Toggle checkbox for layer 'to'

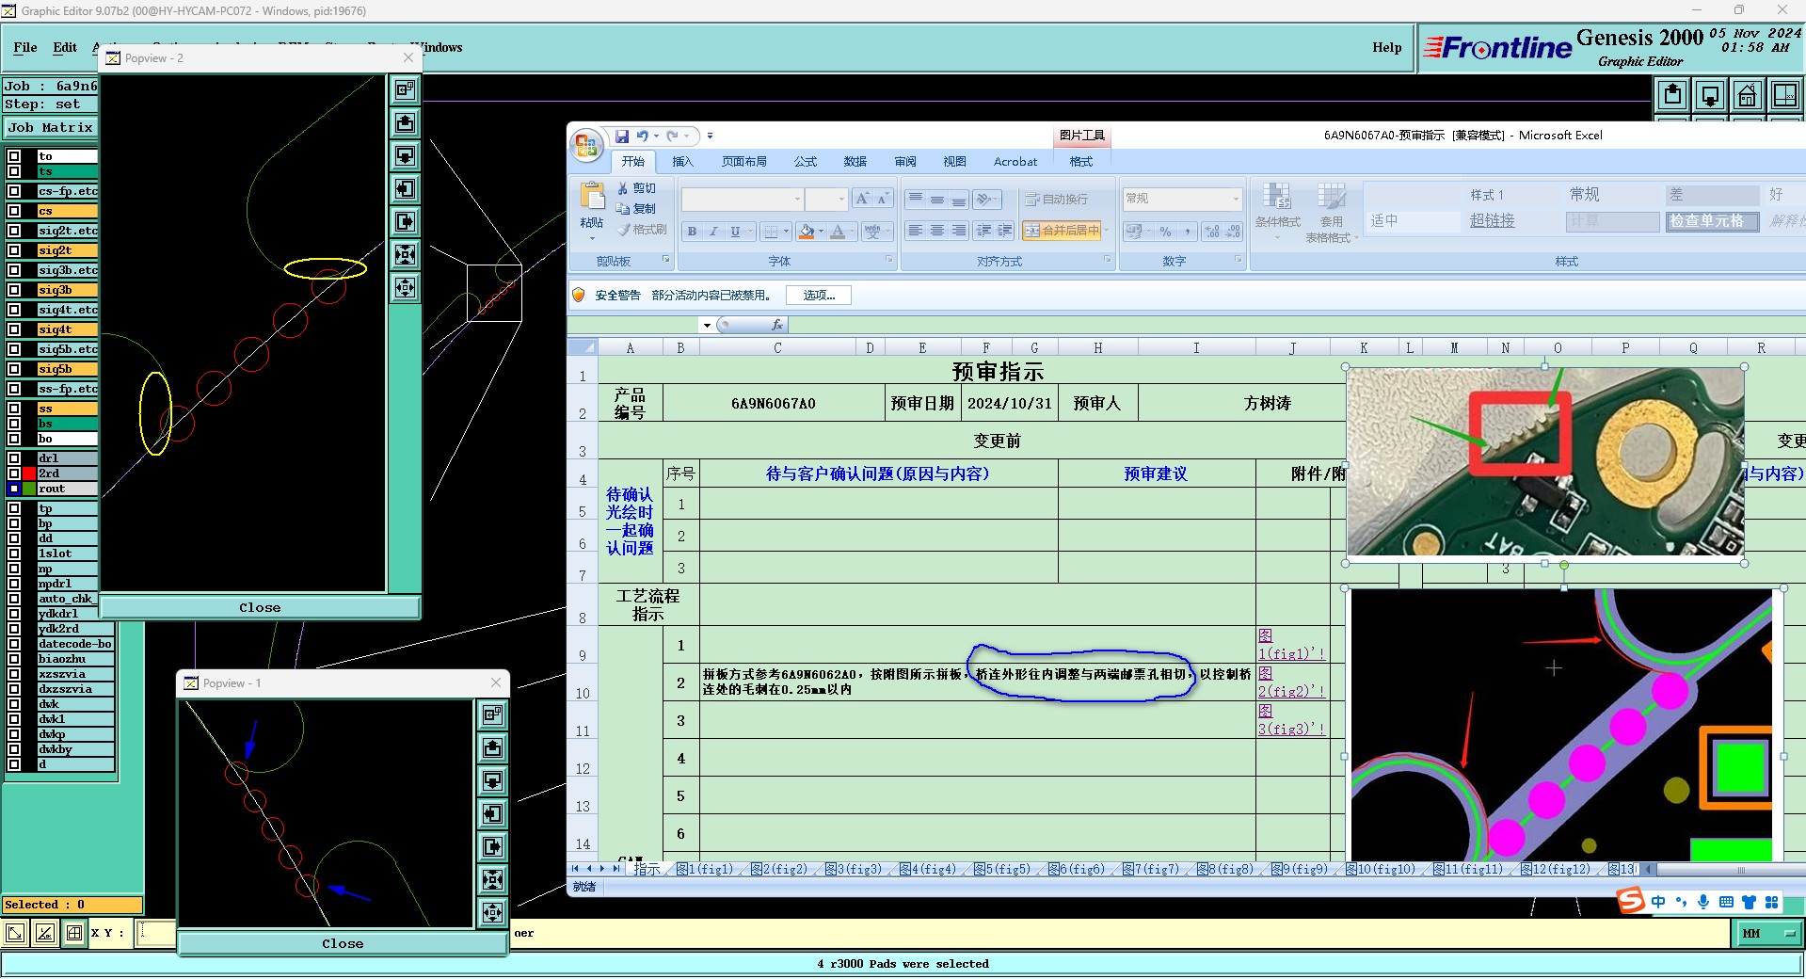click(x=14, y=156)
